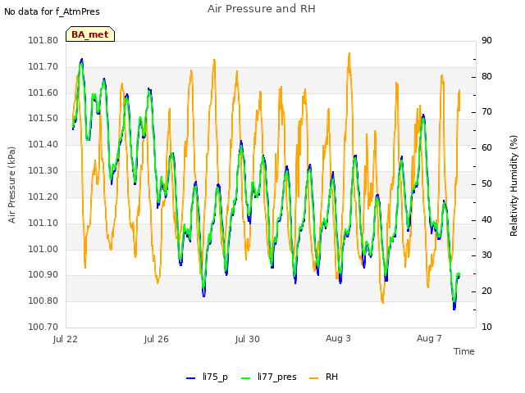Click the RH legend entry
The height and width of the screenshot is (393, 525).
pyautogui.click(x=323, y=377)
